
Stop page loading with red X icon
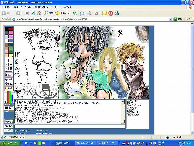[27, 13]
